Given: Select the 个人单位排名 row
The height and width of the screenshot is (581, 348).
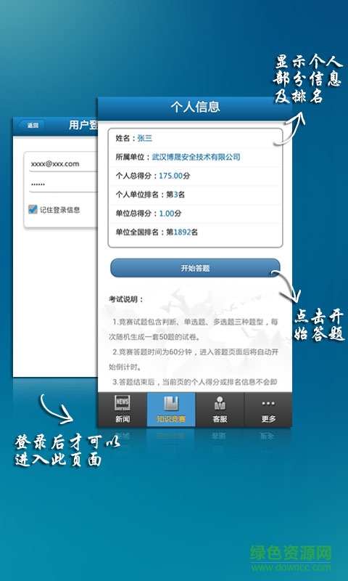Looking at the screenshot, I should [x=195, y=195].
